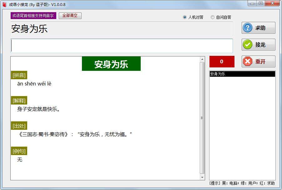The width and height of the screenshot is (282, 190).
Task: Click the green 安身为乐 header in detail panel
Action: [x=111, y=64]
